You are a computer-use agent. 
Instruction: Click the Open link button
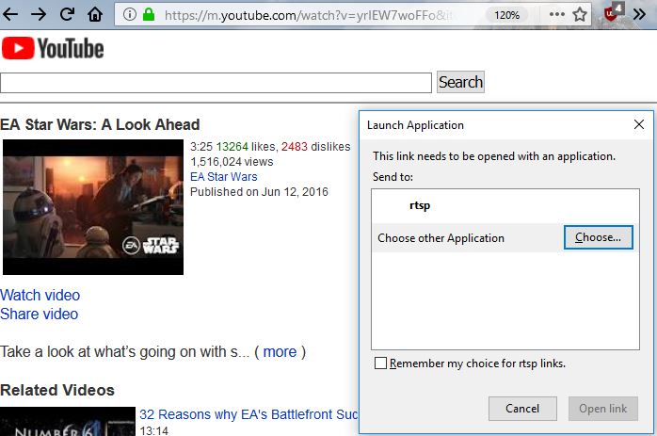[603, 409]
